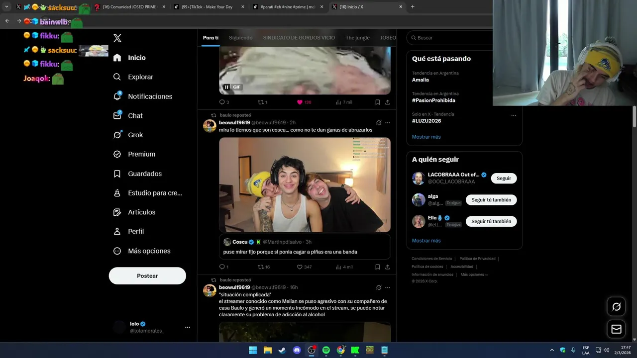Expand Más opciones in the sidebar
The image size is (637, 358).
pos(141,251)
